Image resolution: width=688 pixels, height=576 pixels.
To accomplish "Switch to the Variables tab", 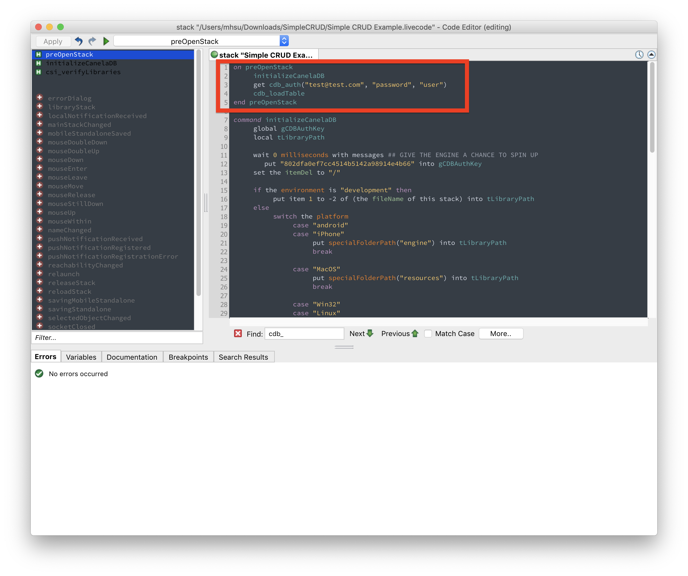I will (x=81, y=357).
